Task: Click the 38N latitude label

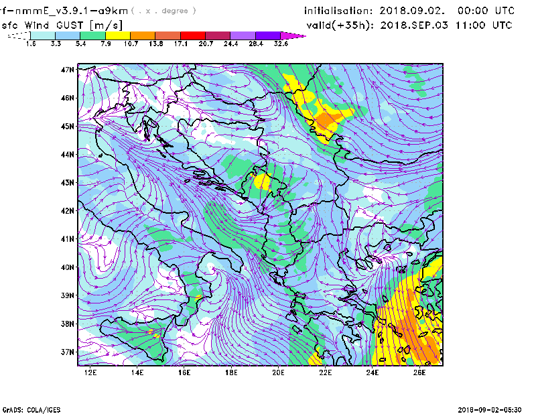Action: point(68,324)
